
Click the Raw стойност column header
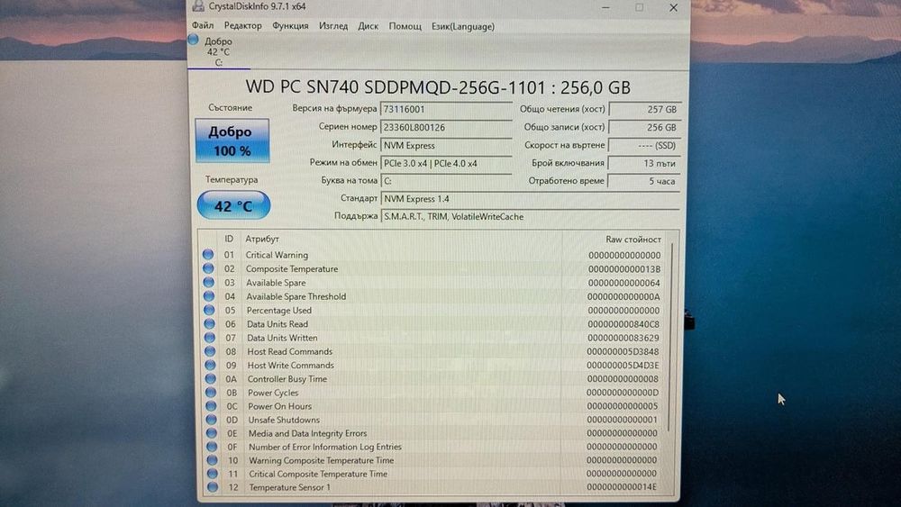point(633,240)
